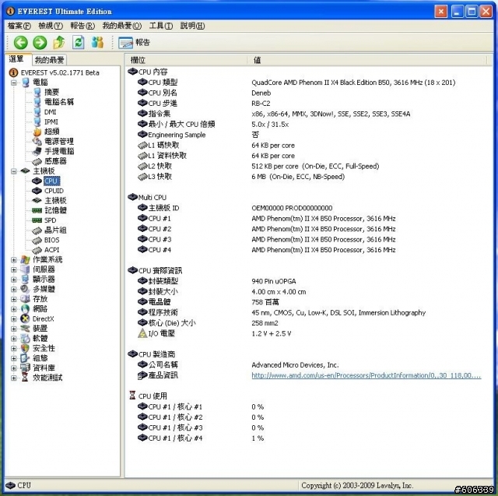Expand the 安全性 tree node
This screenshot has width=498, height=496.
pos(14,349)
